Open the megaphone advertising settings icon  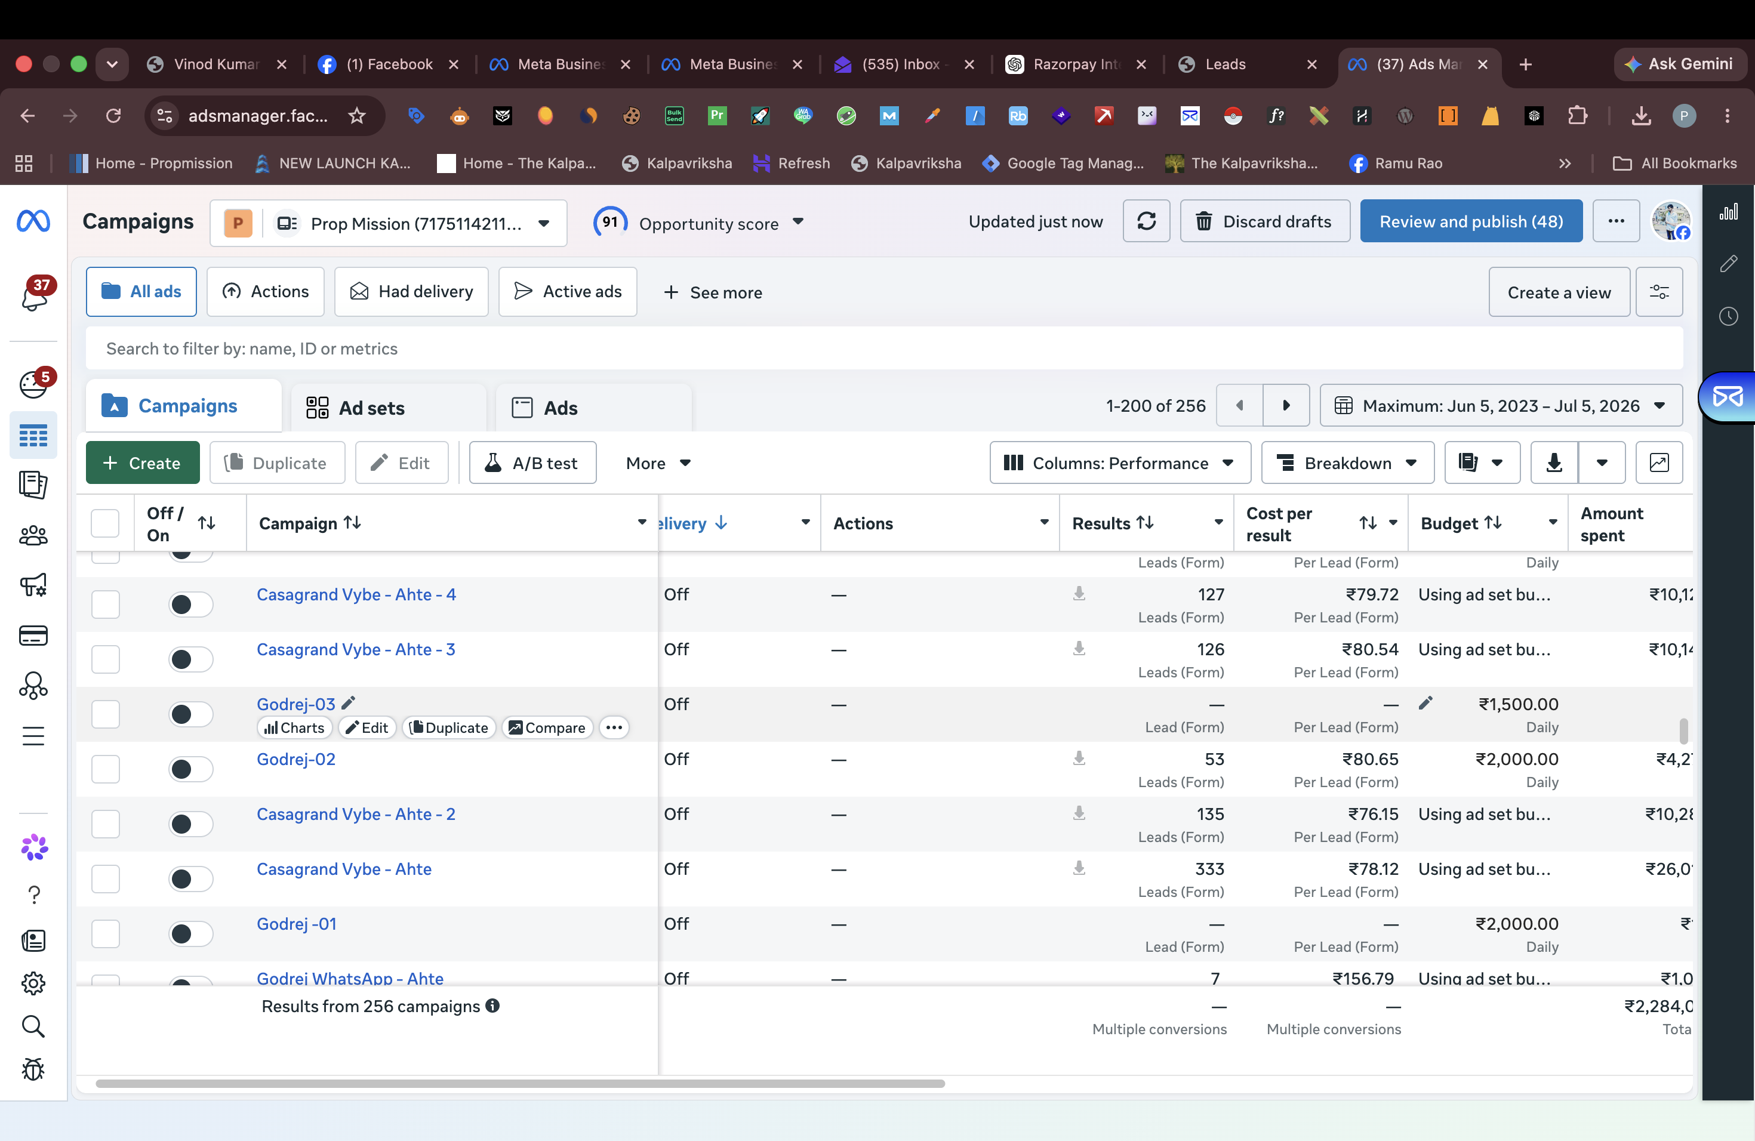tap(33, 585)
